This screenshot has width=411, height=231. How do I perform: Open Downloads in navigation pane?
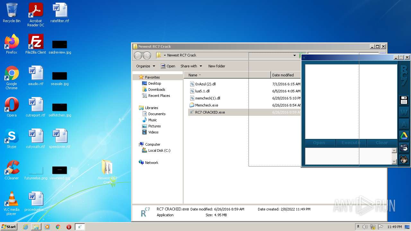coord(157,90)
